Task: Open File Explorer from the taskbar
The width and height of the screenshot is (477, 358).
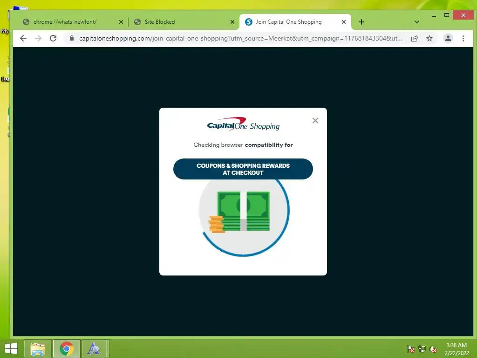Action: 37,349
